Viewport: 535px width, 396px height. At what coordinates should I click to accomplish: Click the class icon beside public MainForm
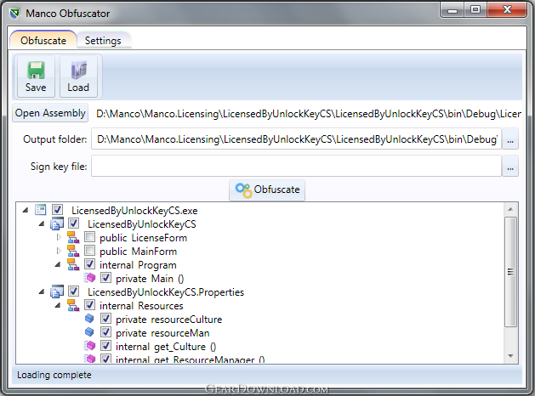tap(73, 252)
